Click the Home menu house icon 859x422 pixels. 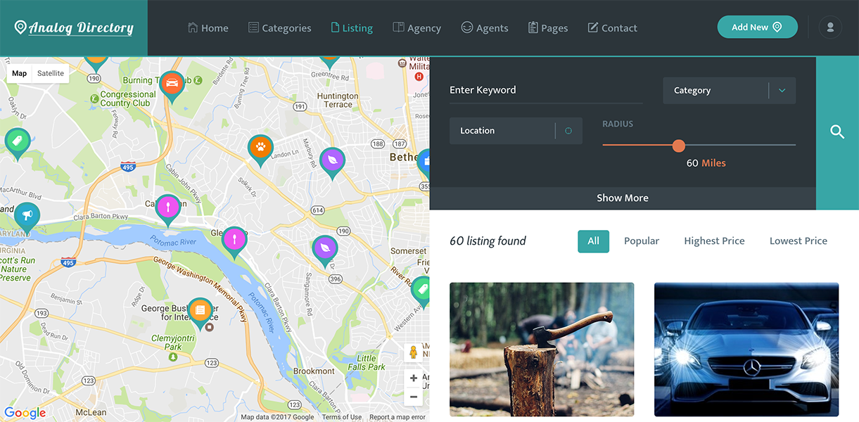tap(193, 27)
